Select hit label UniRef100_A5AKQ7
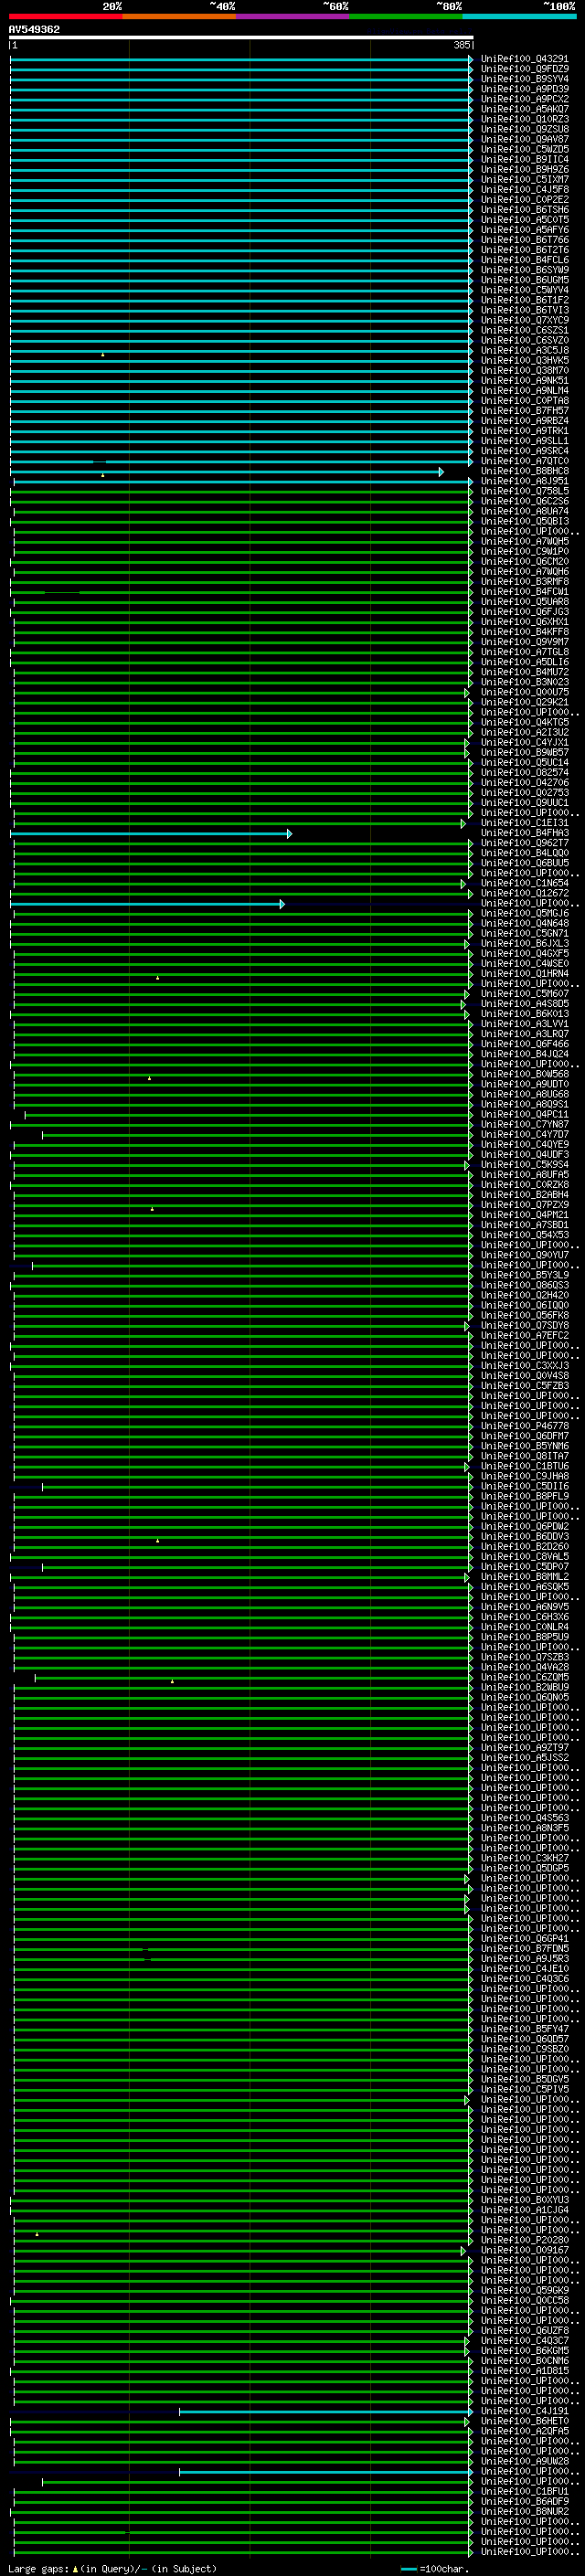This screenshot has height=2576, width=585. (x=525, y=109)
